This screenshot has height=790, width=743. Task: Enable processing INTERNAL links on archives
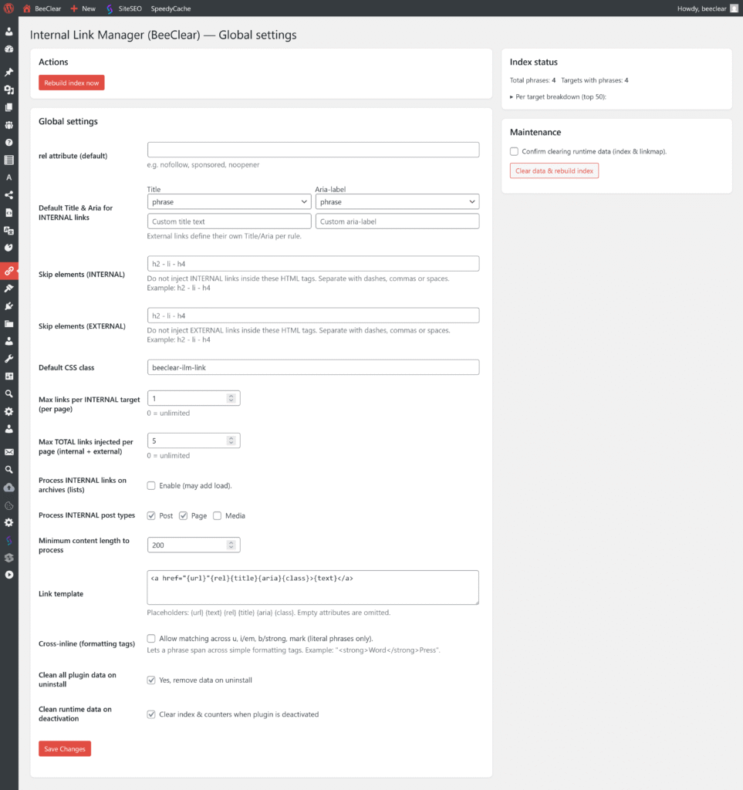coord(151,485)
